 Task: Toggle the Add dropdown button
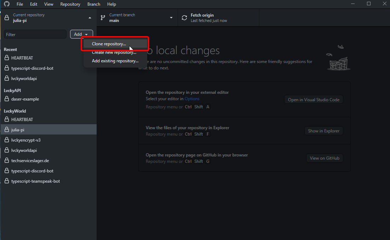click(81, 34)
